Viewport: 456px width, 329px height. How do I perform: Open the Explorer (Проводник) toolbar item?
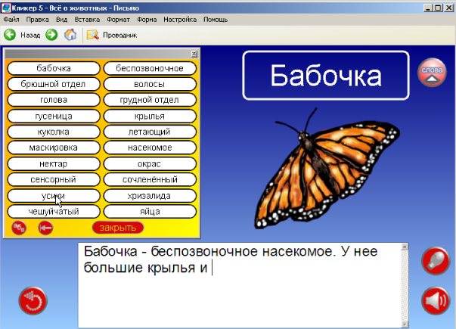point(111,35)
